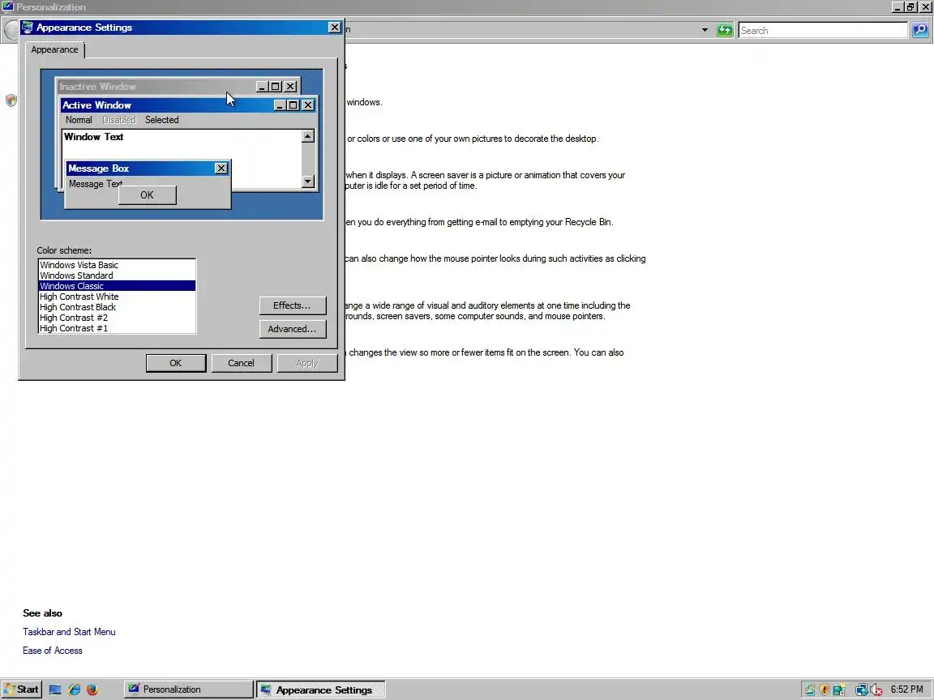This screenshot has height=700, width=934.
Task: Cancel the Appearance Settings dialog
Action: coord(242,363)
